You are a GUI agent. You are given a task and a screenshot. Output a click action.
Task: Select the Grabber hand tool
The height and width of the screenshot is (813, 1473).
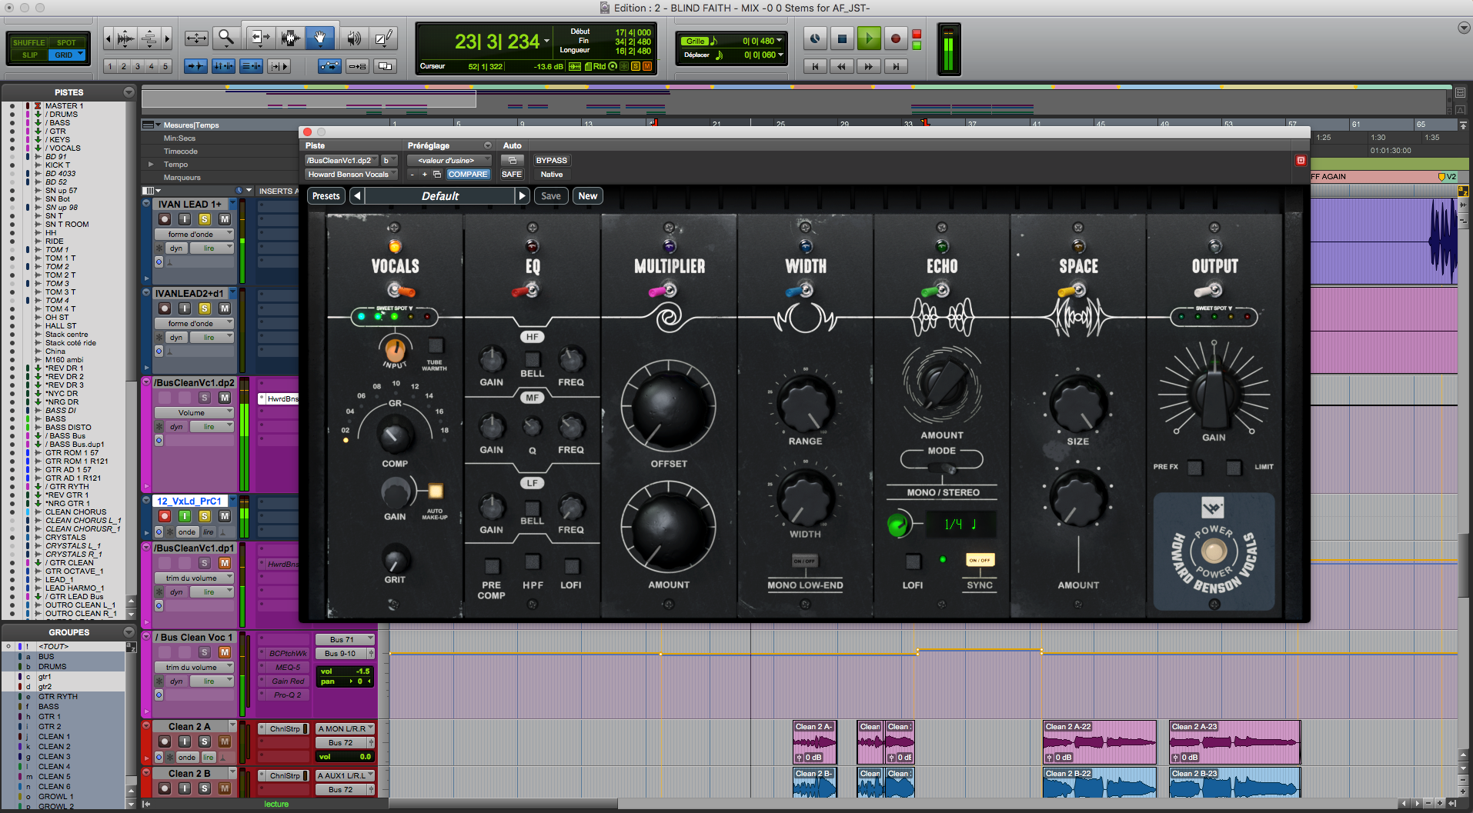coord(320,37)
